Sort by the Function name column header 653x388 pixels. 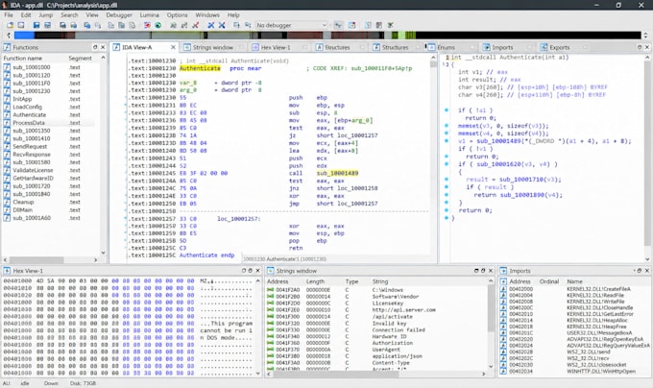[23, 59]
